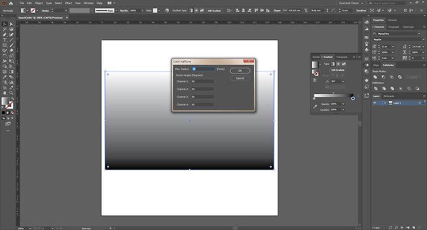Image resolution: width=427 pixels, height=230 pixels.
Task: Select the Hand tool
Action: (x=5, y=93)
